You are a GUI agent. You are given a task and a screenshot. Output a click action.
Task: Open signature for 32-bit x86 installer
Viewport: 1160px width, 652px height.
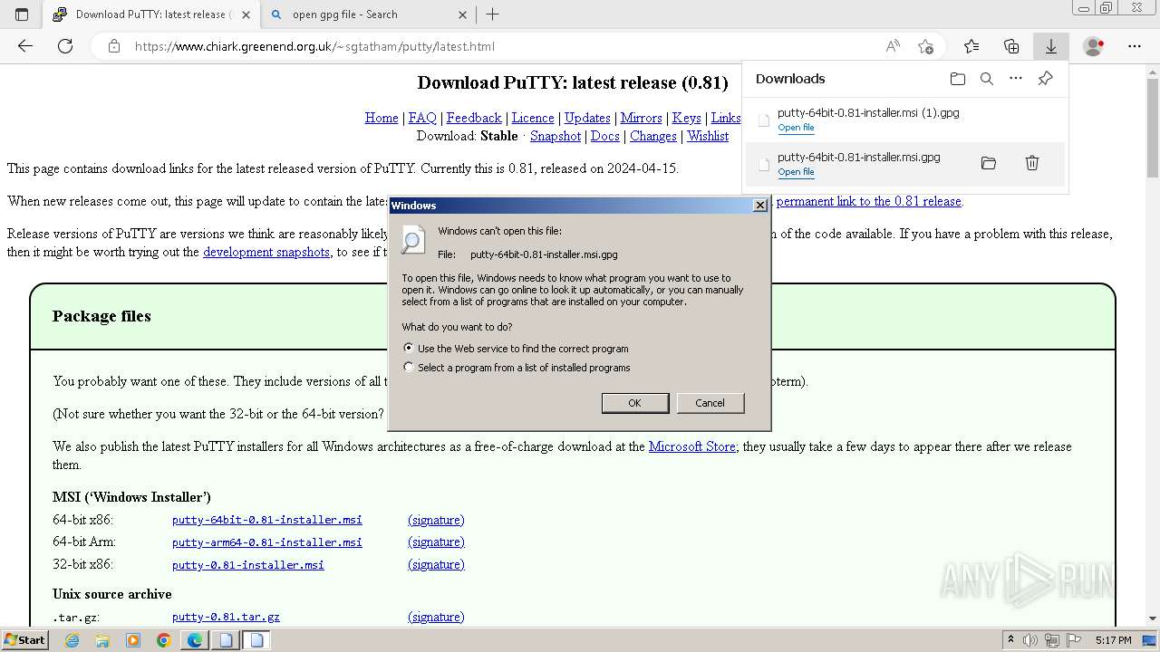436,564
